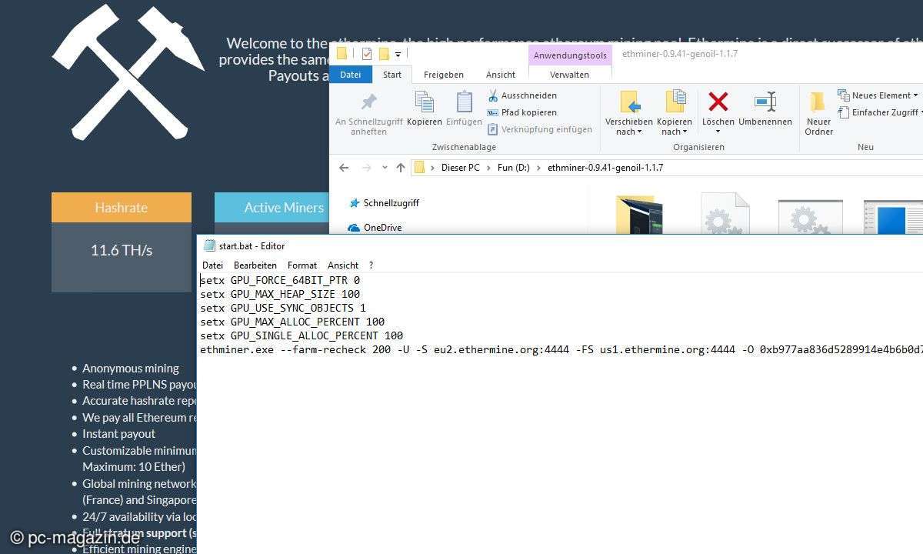This screenshot has width=923, height=554.
Task: Open Neues Element dropdown
Action: coord(878,95)
